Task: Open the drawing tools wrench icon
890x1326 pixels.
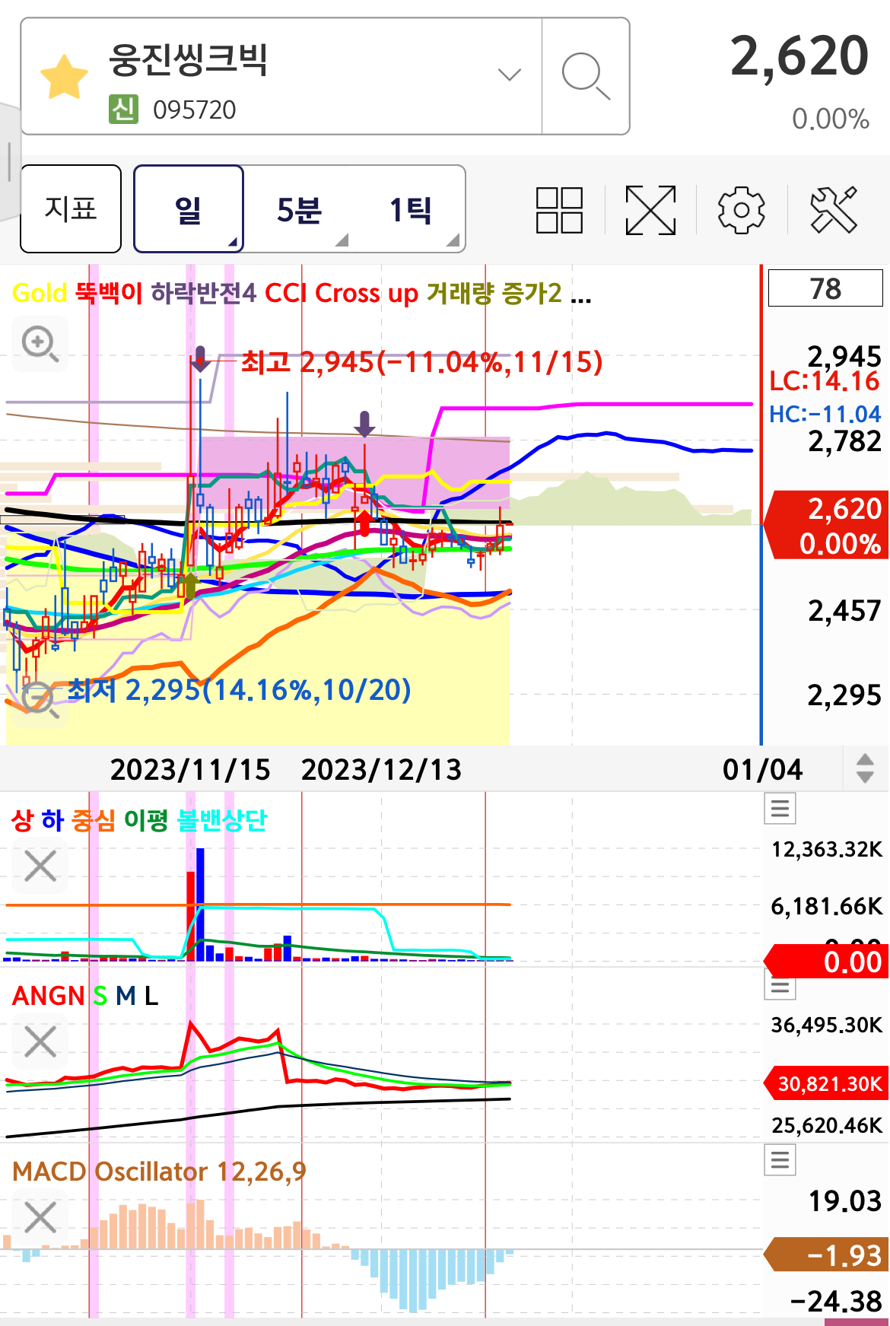Action: tap(834, 210)
